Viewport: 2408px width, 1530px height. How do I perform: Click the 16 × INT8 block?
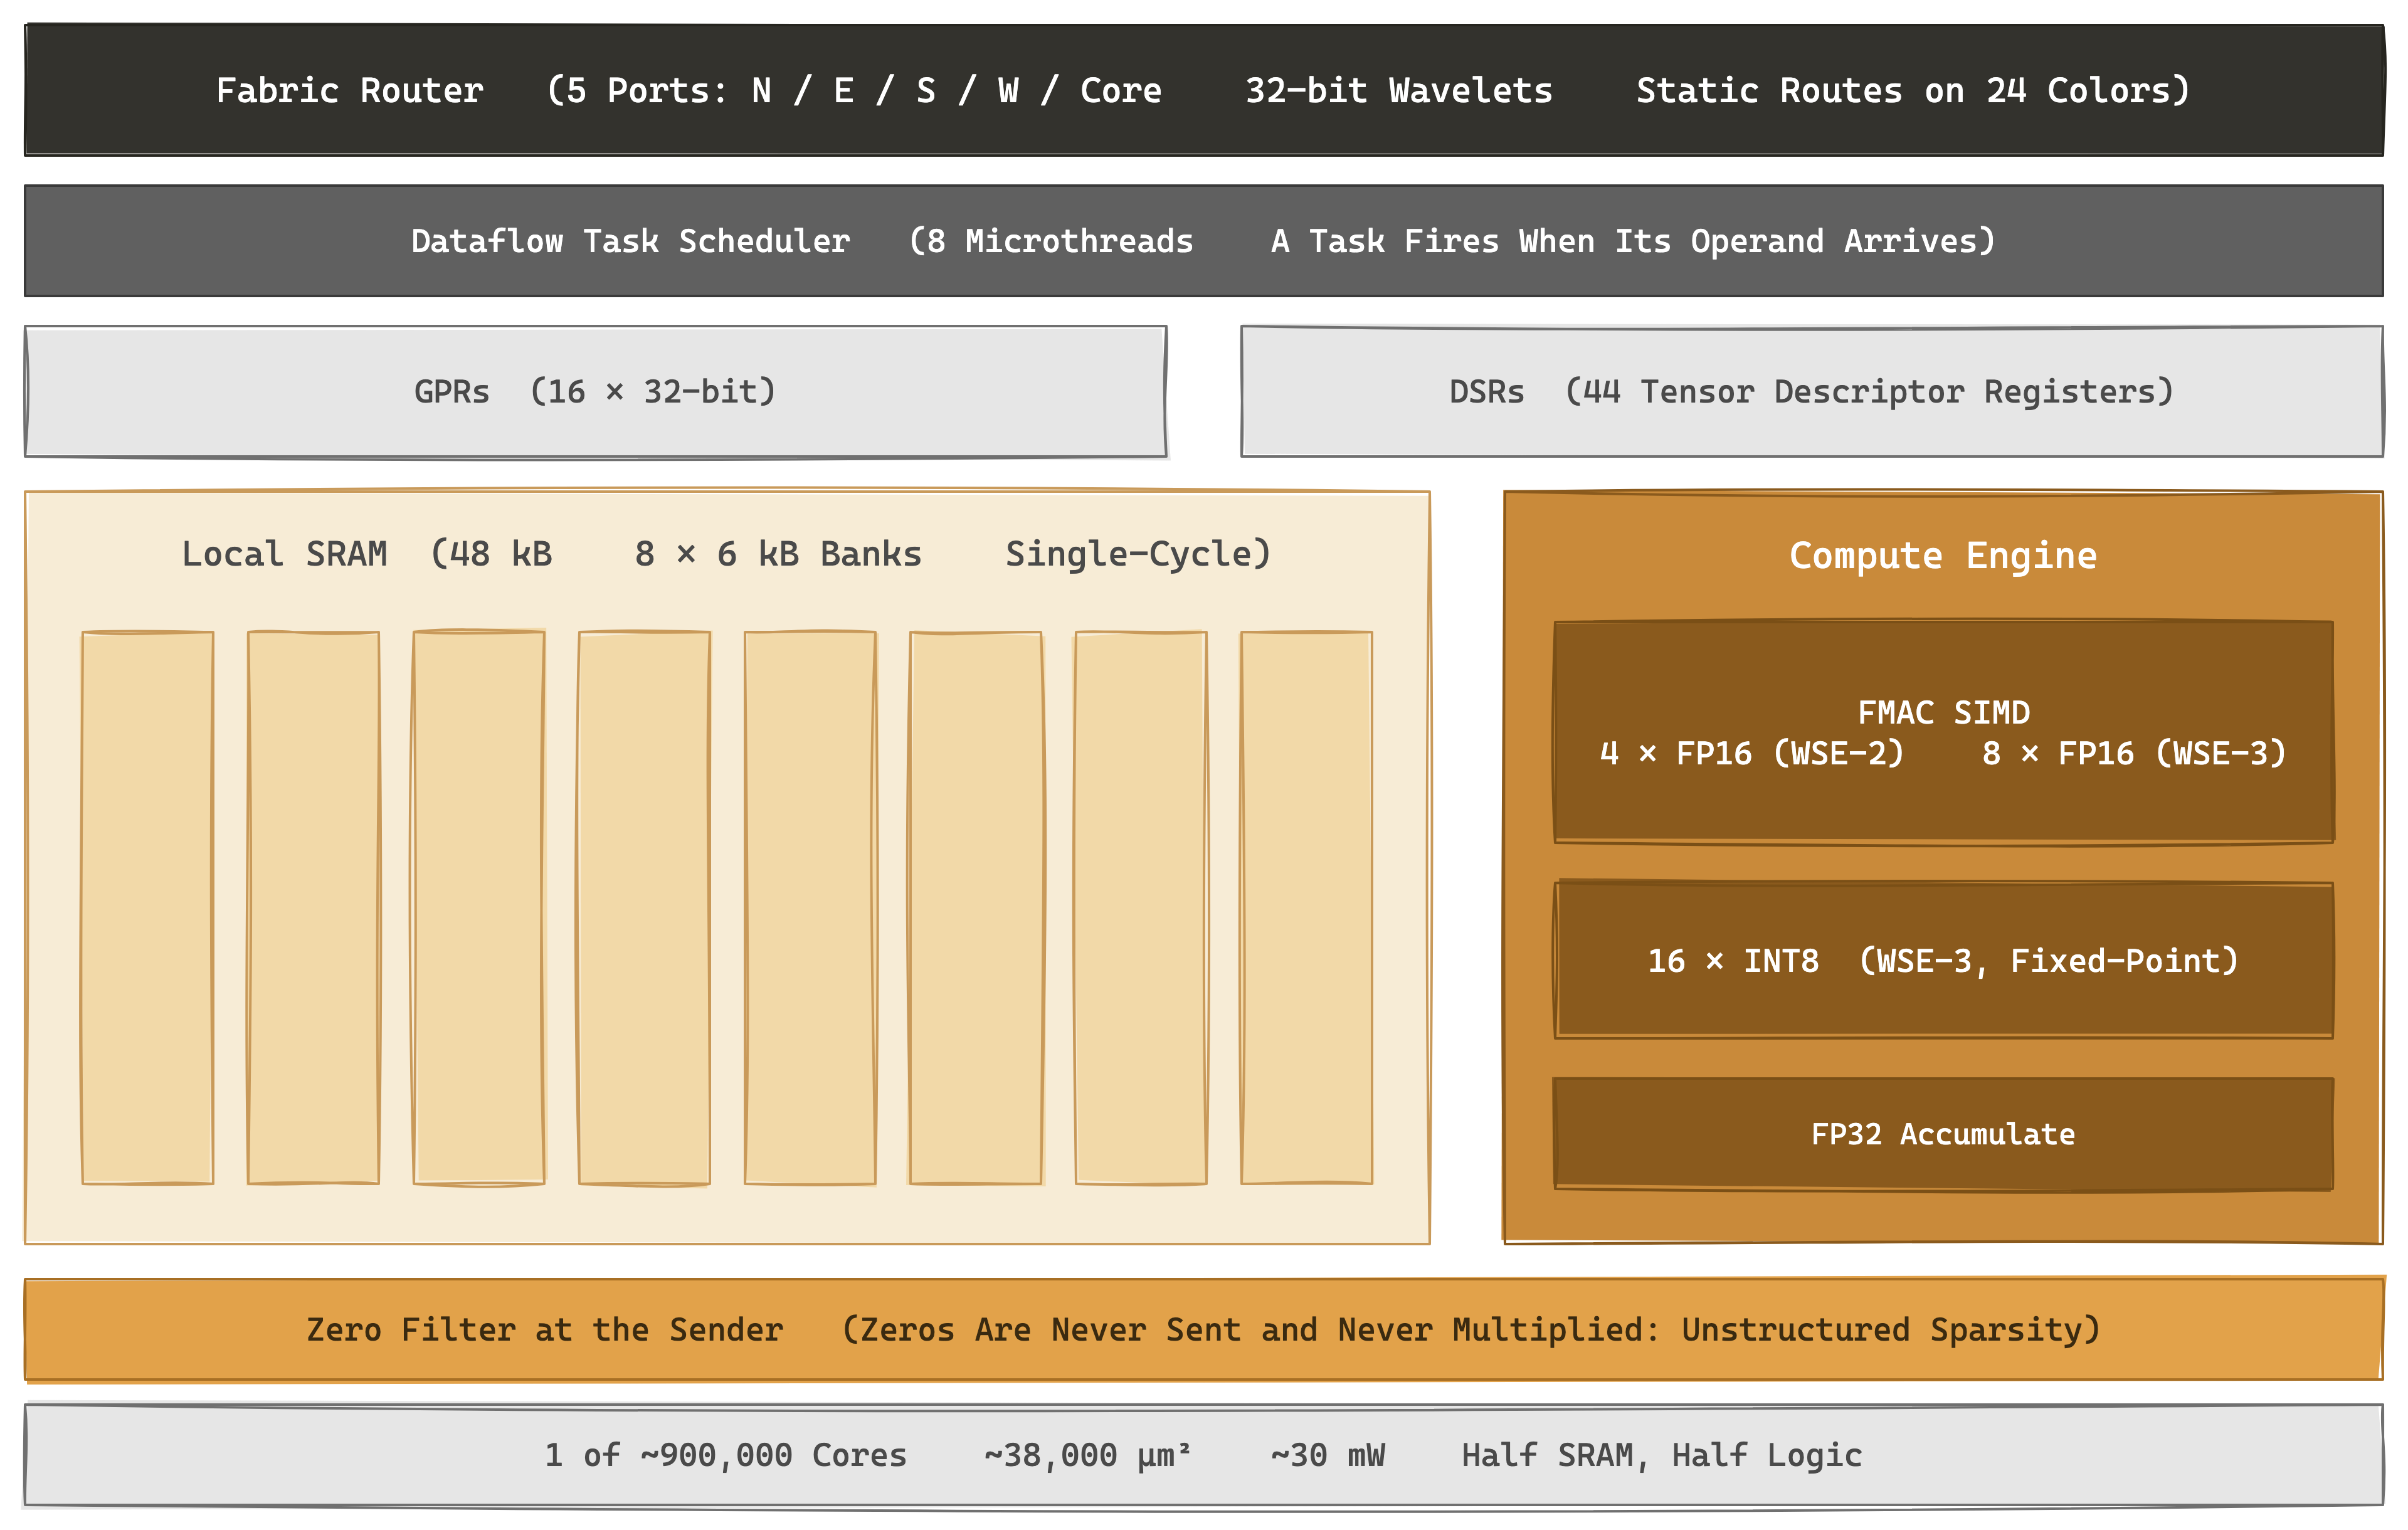point(1943,961)
